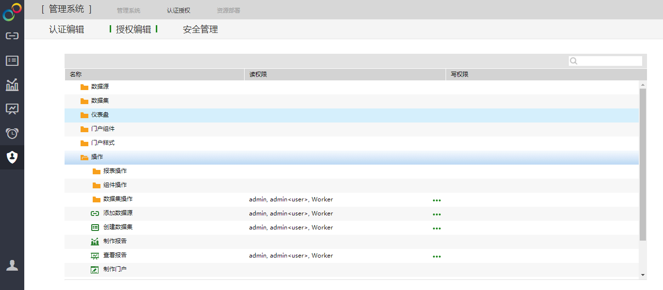Open the data source link icon in sidebar

pyautogui.click(x=12, y=36)
